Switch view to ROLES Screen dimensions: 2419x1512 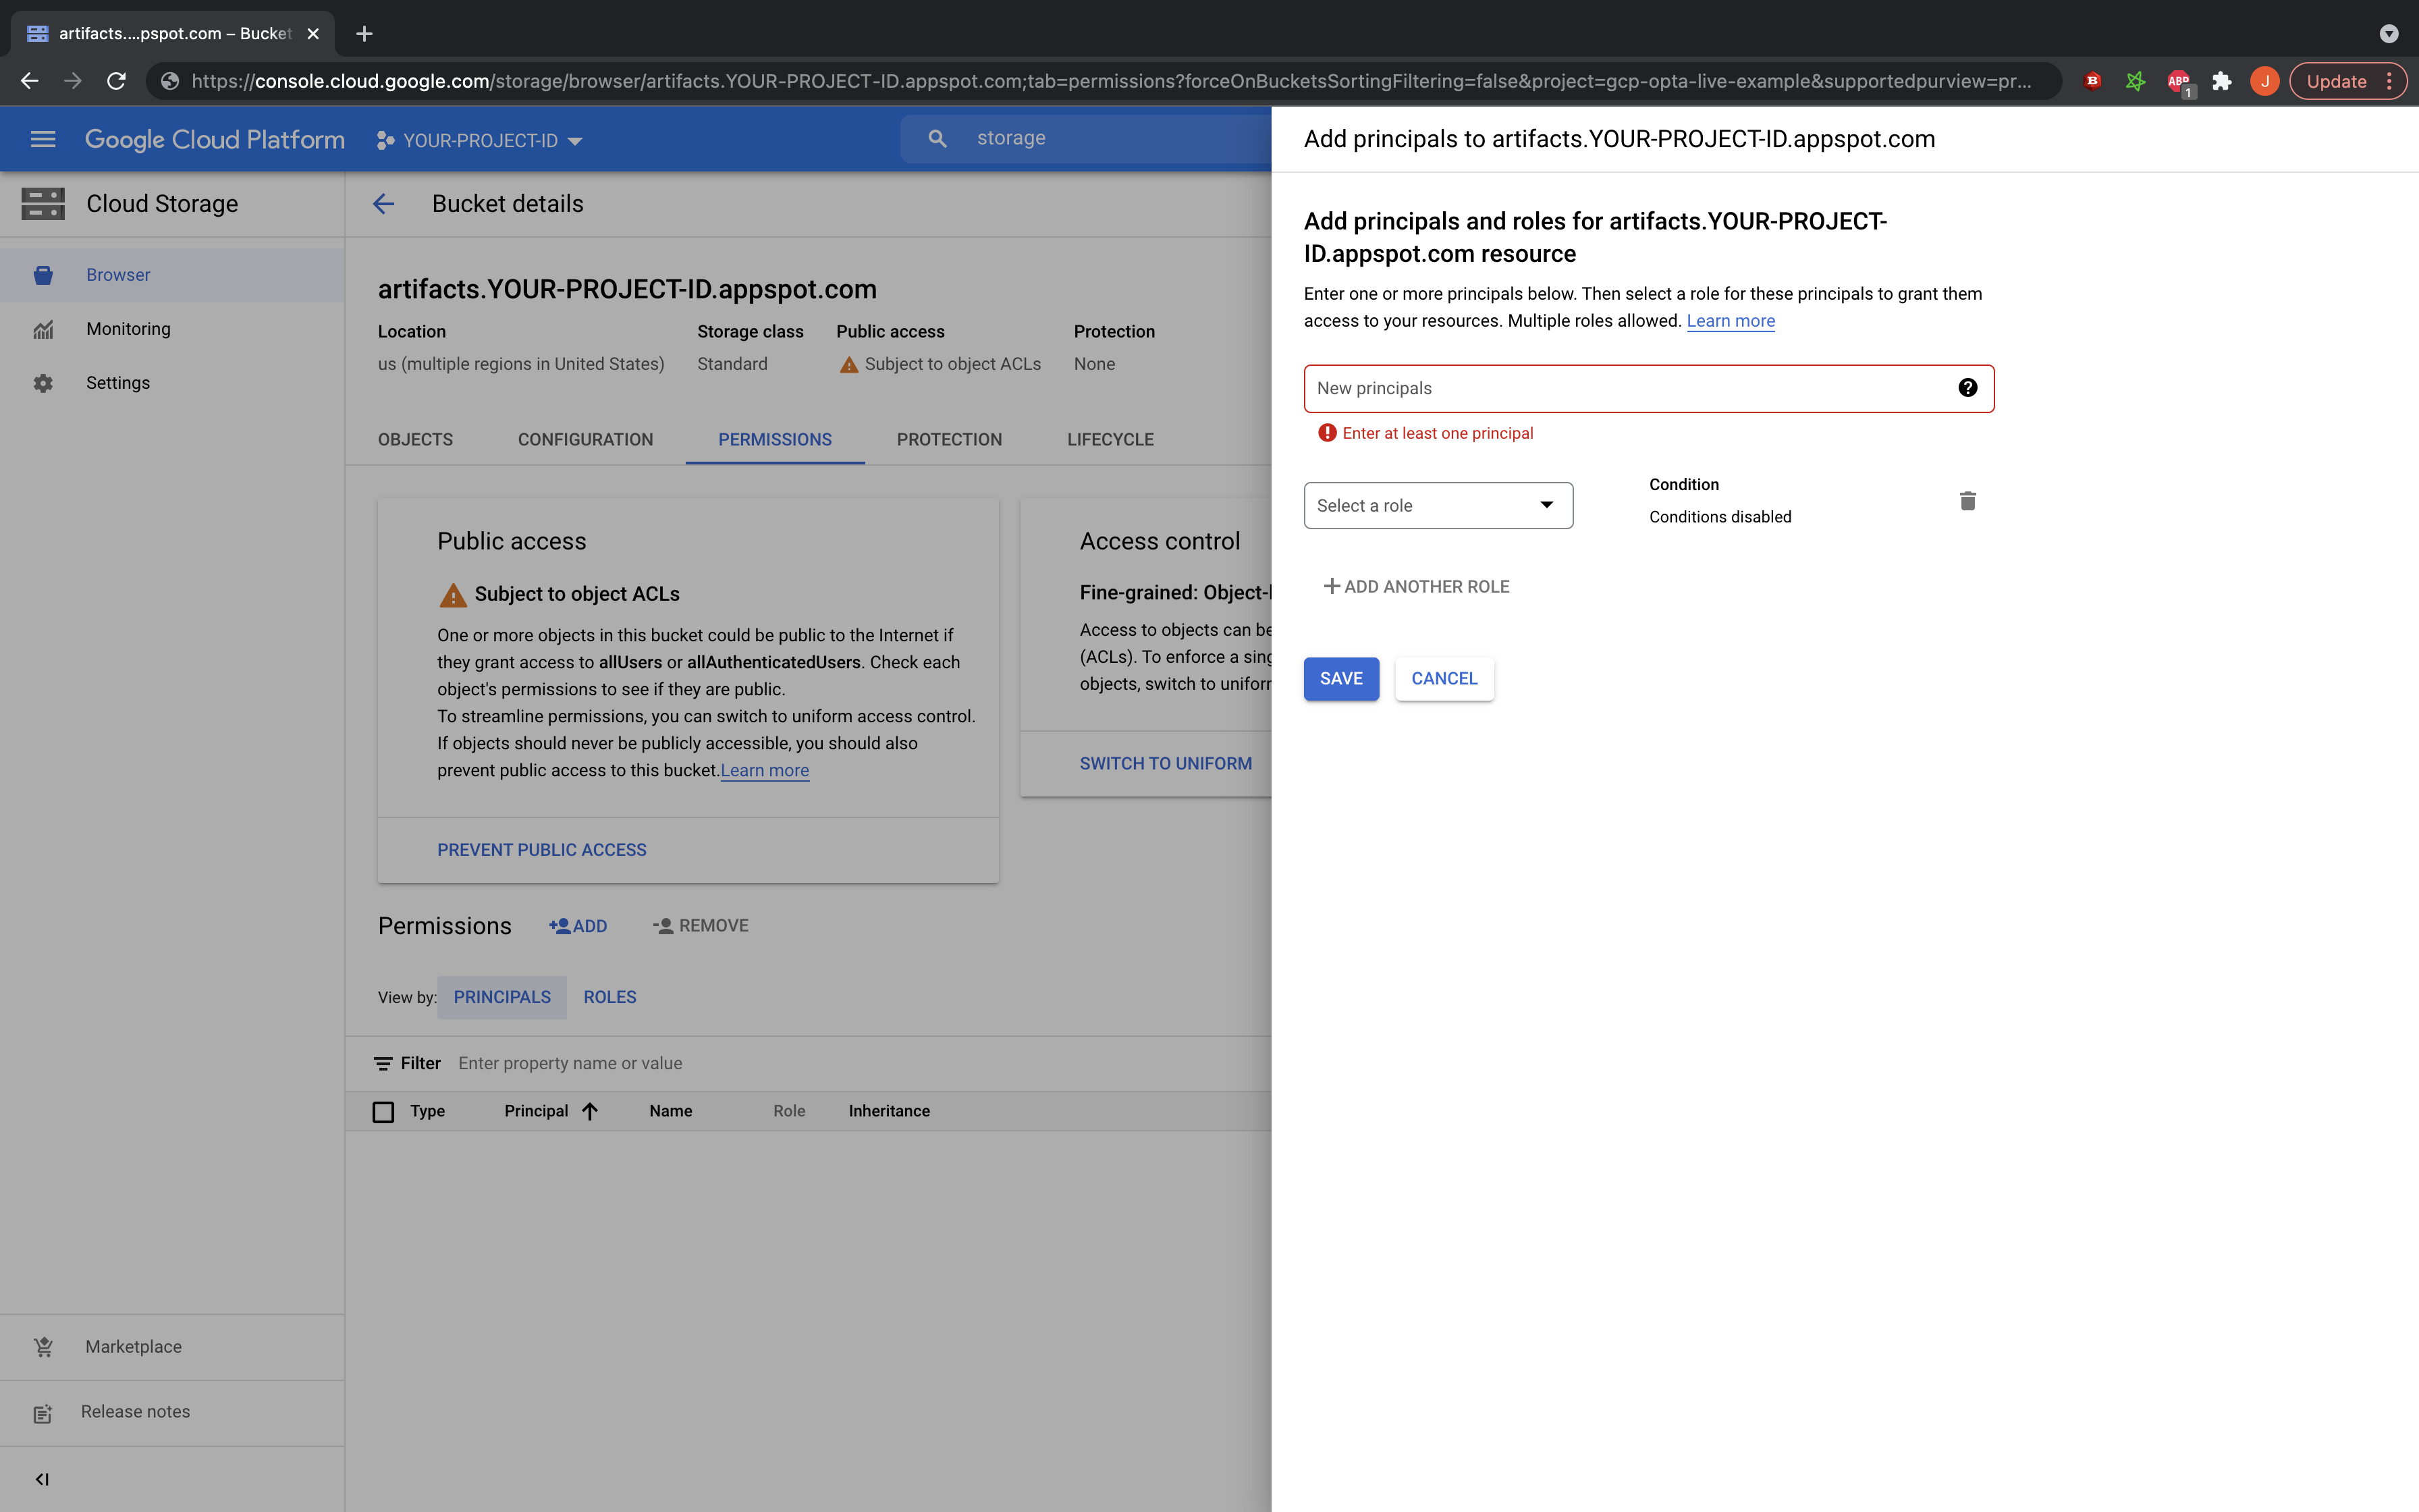click(x=609, y=997)
